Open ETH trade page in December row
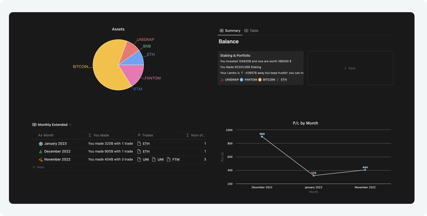This screenshot has width=427, height=216. (x=144, y=151)
